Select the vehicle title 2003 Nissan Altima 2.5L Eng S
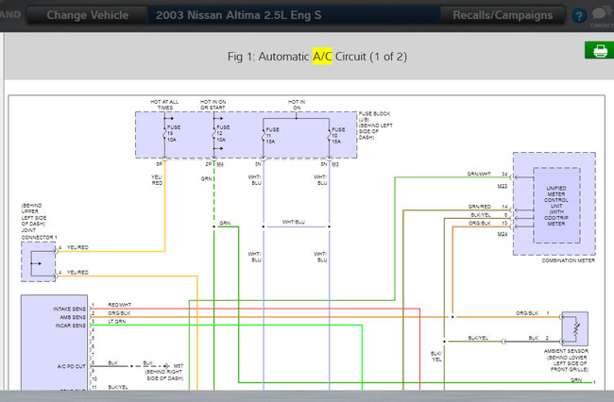This screenshot has width=614, height=402. 238,15
